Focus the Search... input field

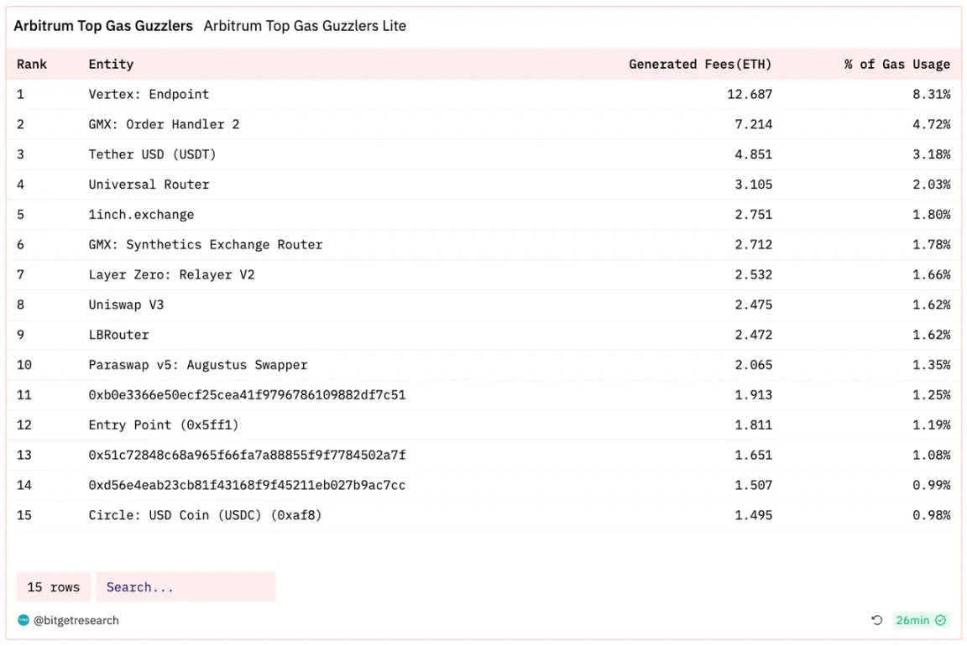pos(186,587)
